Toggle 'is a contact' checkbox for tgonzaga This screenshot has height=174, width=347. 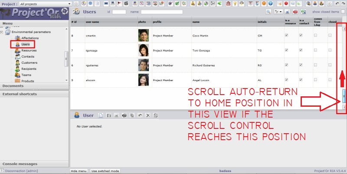pyautogui.click(x=301, y=50)
